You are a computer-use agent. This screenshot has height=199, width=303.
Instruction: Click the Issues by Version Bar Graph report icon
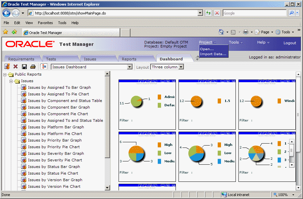coord(24,180)
